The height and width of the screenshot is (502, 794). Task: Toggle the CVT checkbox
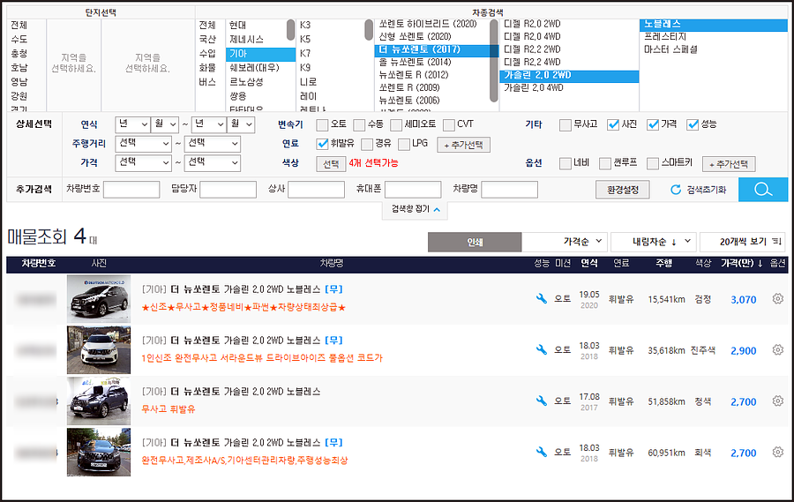tap(449, 124)
